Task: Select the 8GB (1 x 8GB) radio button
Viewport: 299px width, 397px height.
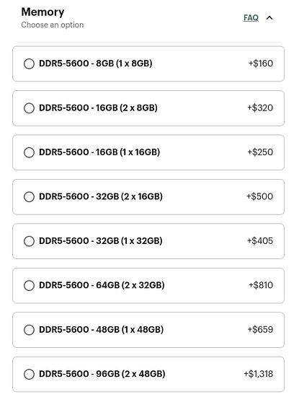Action: coord(29,64)
